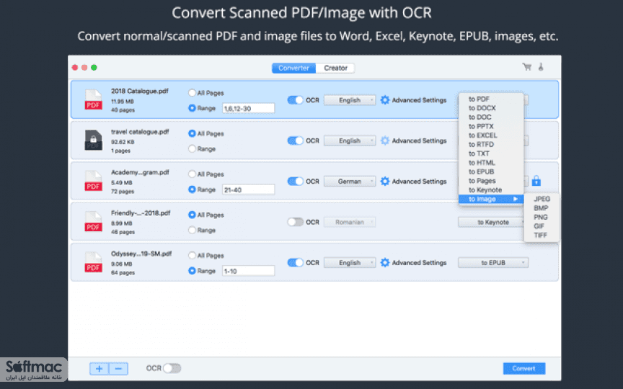Image resolution: width=623 pixels, height=389 pixels.
Task: Open English language dropdown for travel catalogue.pdf
Action: (x=350, y=140)
